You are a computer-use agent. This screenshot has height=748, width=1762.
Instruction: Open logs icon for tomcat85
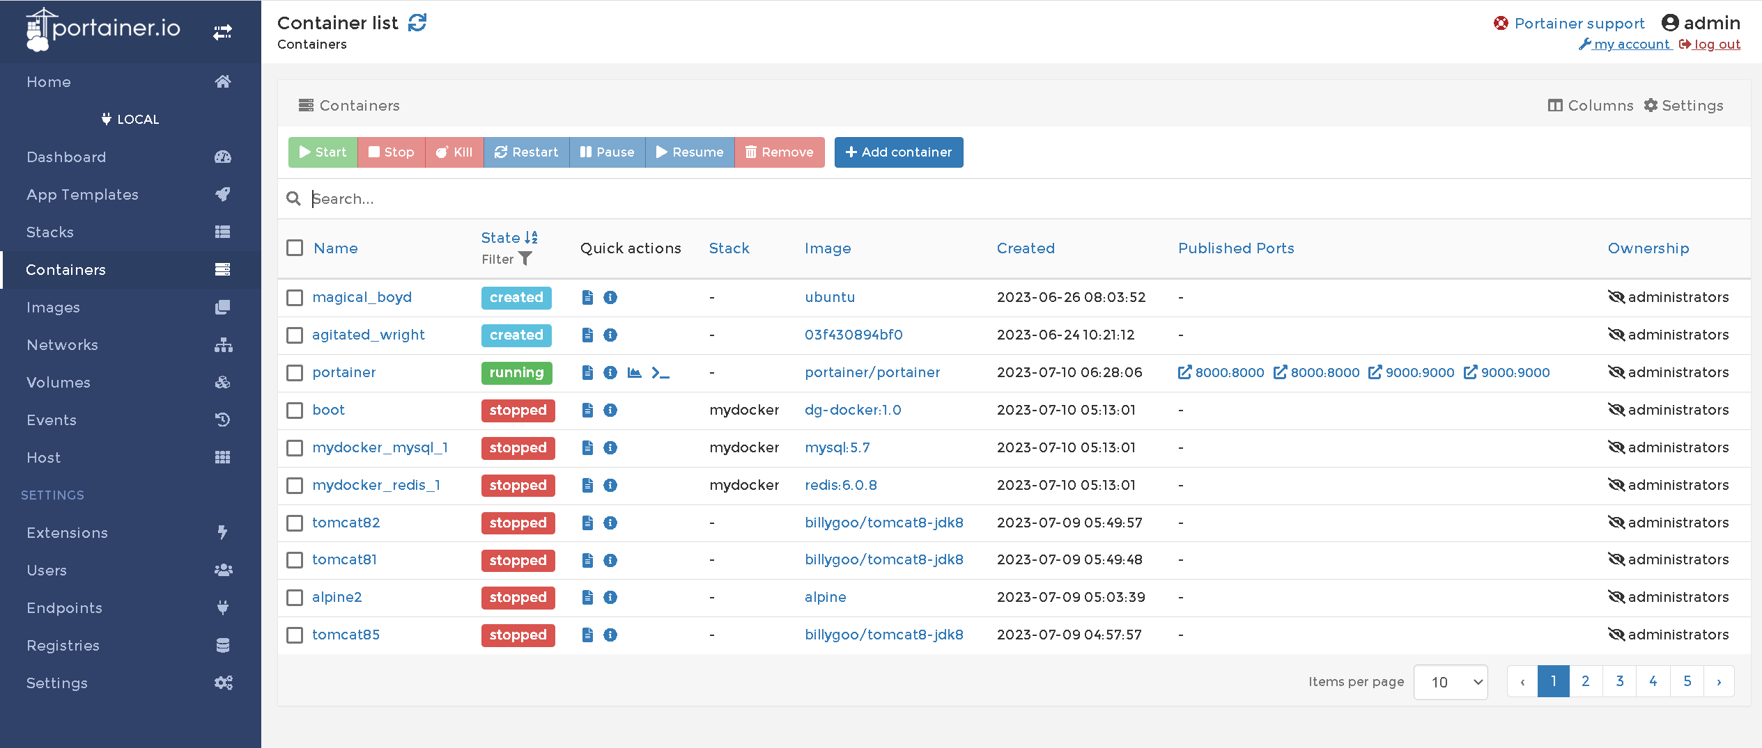pyautogui.click(x=588, y=635)
